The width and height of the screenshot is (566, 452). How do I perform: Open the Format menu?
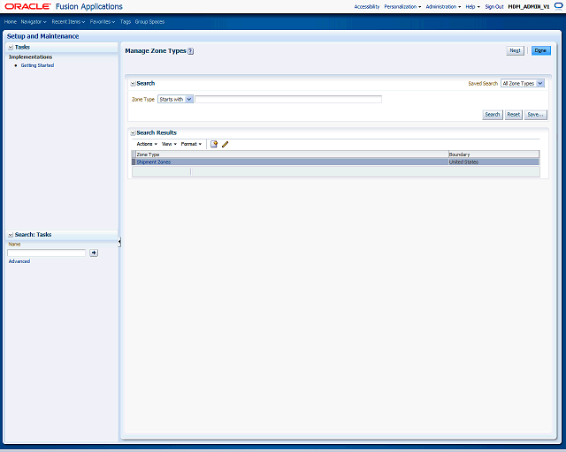click(x=191, y=144)
